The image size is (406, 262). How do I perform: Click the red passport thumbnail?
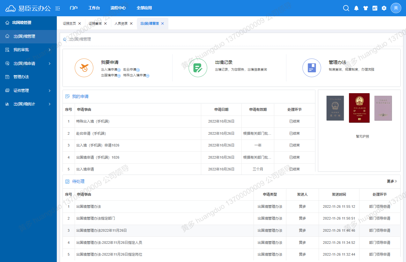359,108
